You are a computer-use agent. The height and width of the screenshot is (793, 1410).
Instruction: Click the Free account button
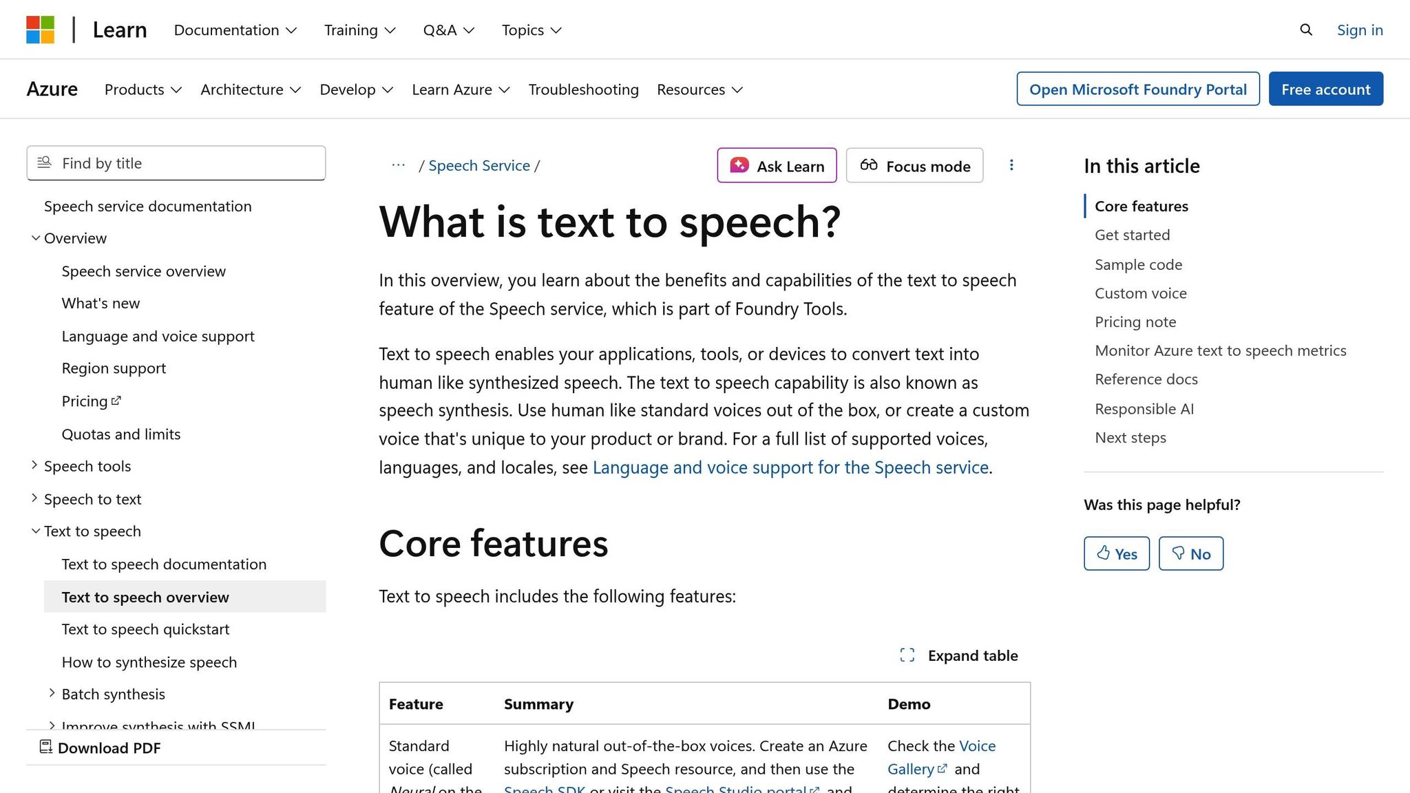1325,89
